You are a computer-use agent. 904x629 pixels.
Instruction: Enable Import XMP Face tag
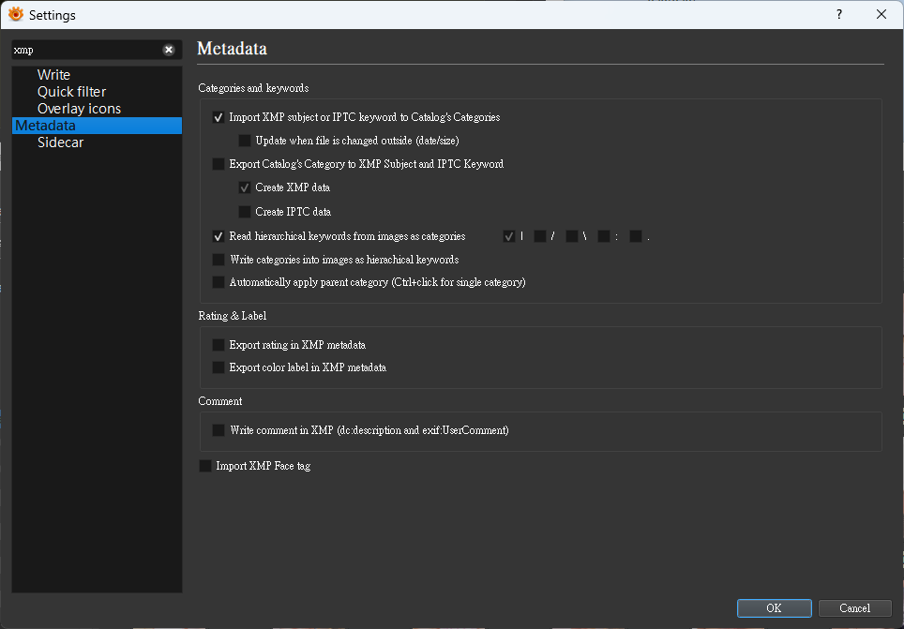click(x=205, y=466)
